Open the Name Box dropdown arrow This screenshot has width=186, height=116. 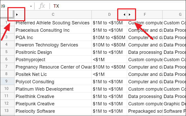(x=31, y=6)
